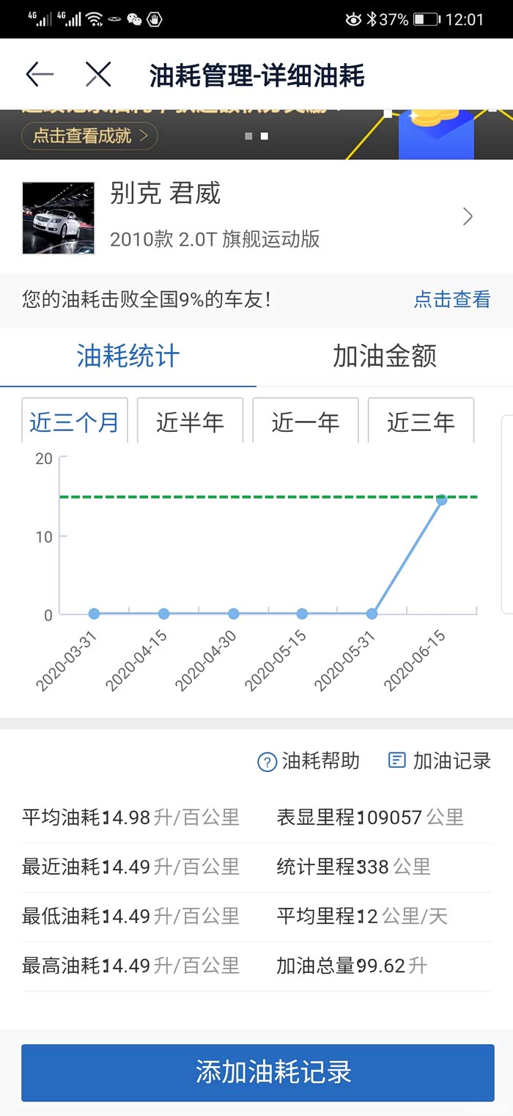Click the 2020-06-15 chart data point
This screenshot has width=513, height=1116.
coord(442,499)
